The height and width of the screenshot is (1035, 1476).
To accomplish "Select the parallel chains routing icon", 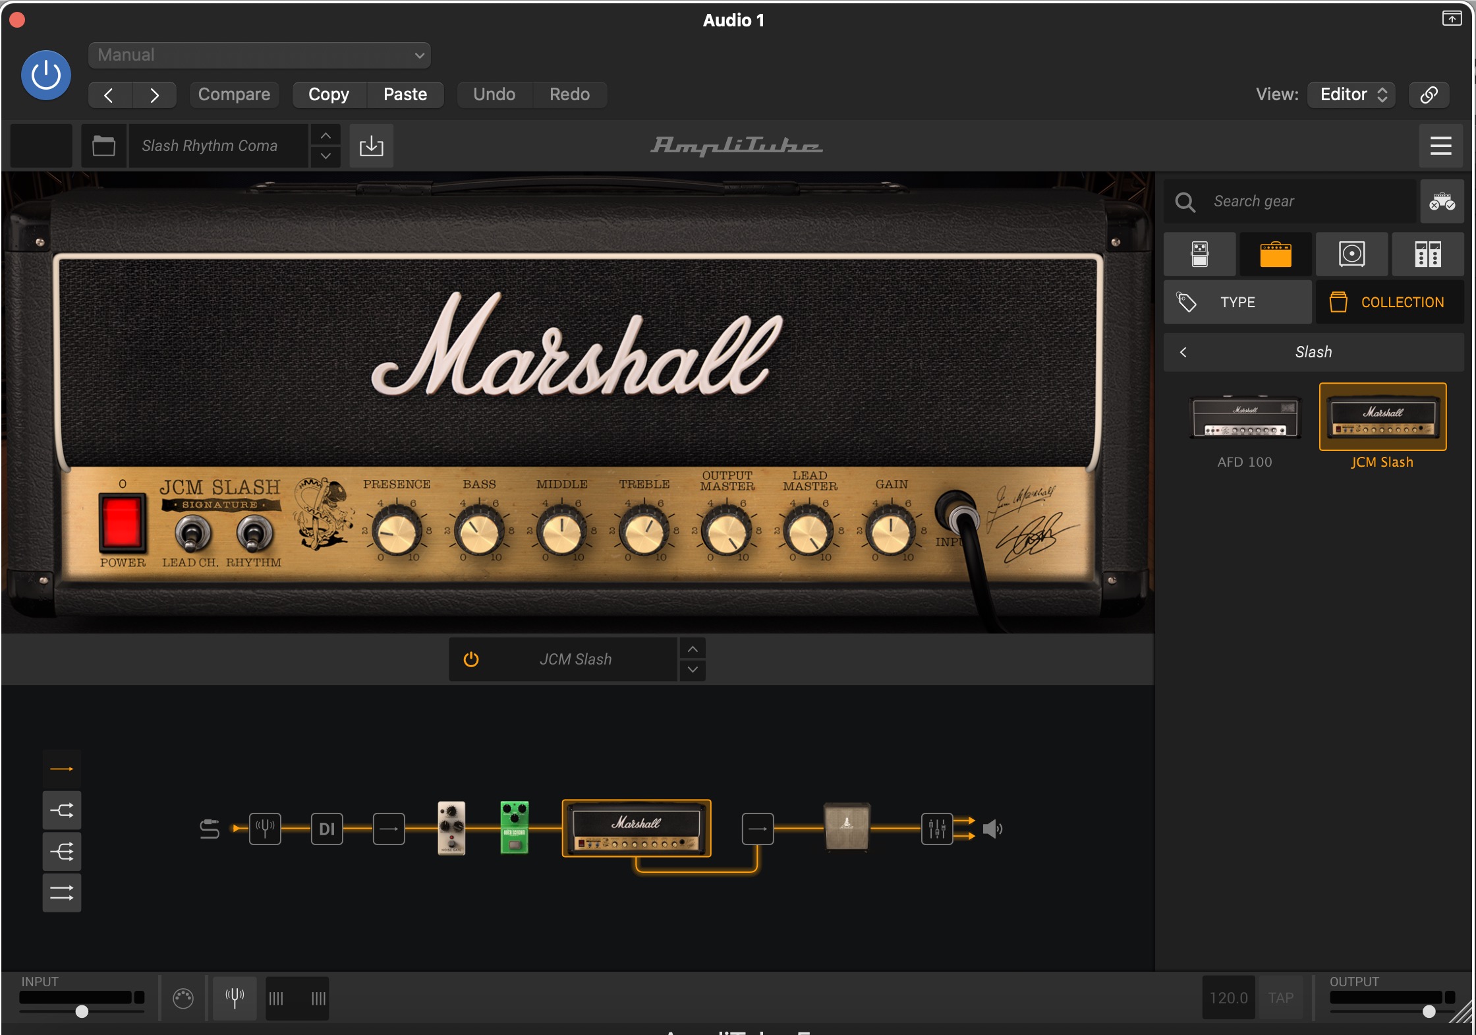I will [x=62, y=893].
